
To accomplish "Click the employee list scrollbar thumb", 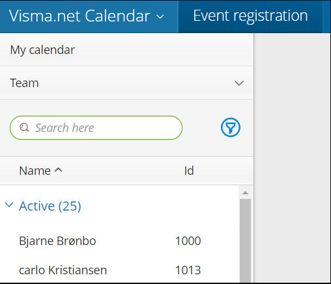I will (x=245, y=240).
